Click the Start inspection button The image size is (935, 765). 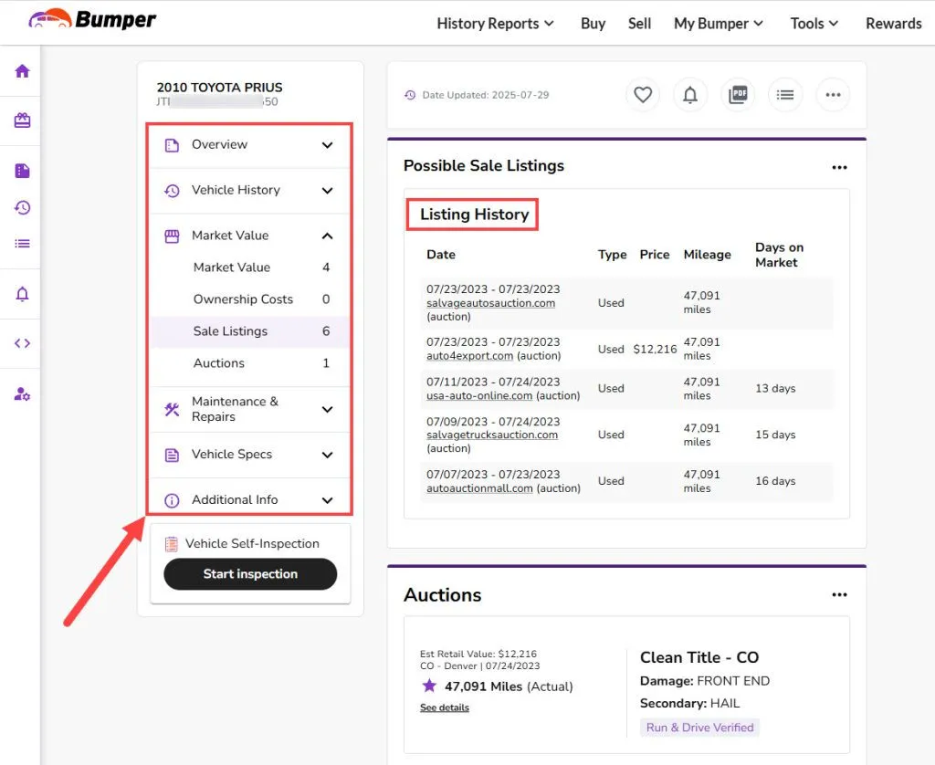pyautogui.click(x=250, y=574)
